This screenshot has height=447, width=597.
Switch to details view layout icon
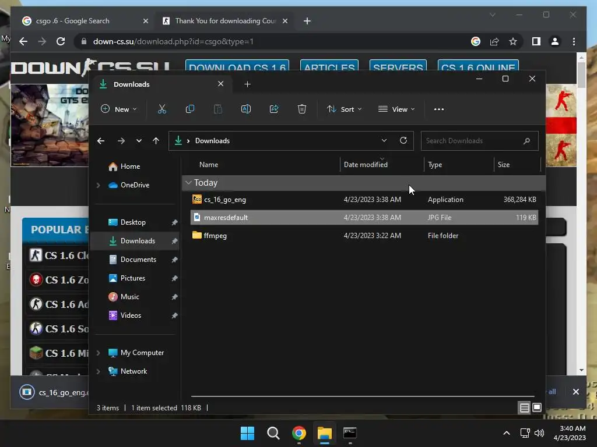click(x=524, y=408)
